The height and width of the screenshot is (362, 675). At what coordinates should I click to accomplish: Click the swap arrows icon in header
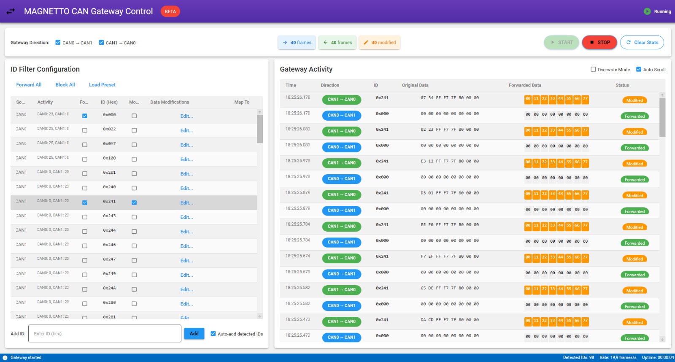point(11,11)
